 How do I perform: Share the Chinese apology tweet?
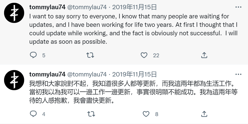[x=204, y=114]
